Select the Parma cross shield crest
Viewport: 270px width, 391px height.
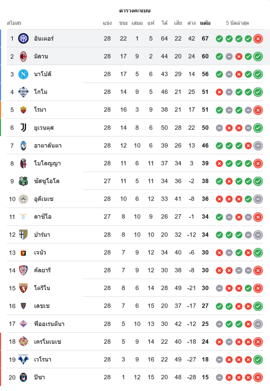(x=24, y=235)
